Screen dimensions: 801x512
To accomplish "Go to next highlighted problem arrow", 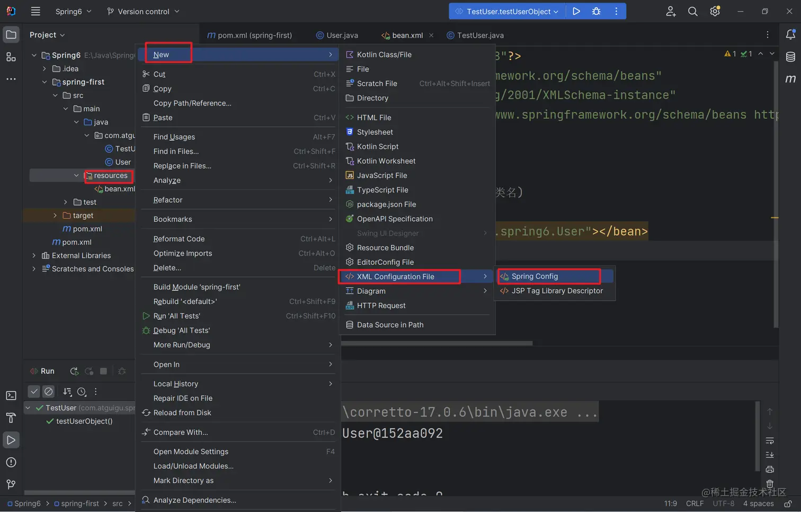I will 772,53.
